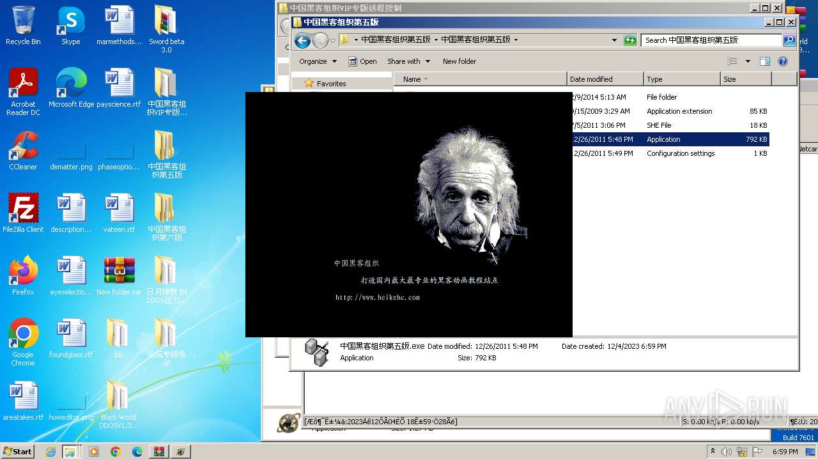Select the Firefox desktop icon
The width and height of the screenshot is (818, 460).
point(23,276)
